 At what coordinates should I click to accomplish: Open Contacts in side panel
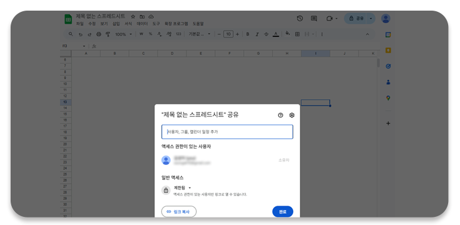pyautogui.click(x=388, y=82)
